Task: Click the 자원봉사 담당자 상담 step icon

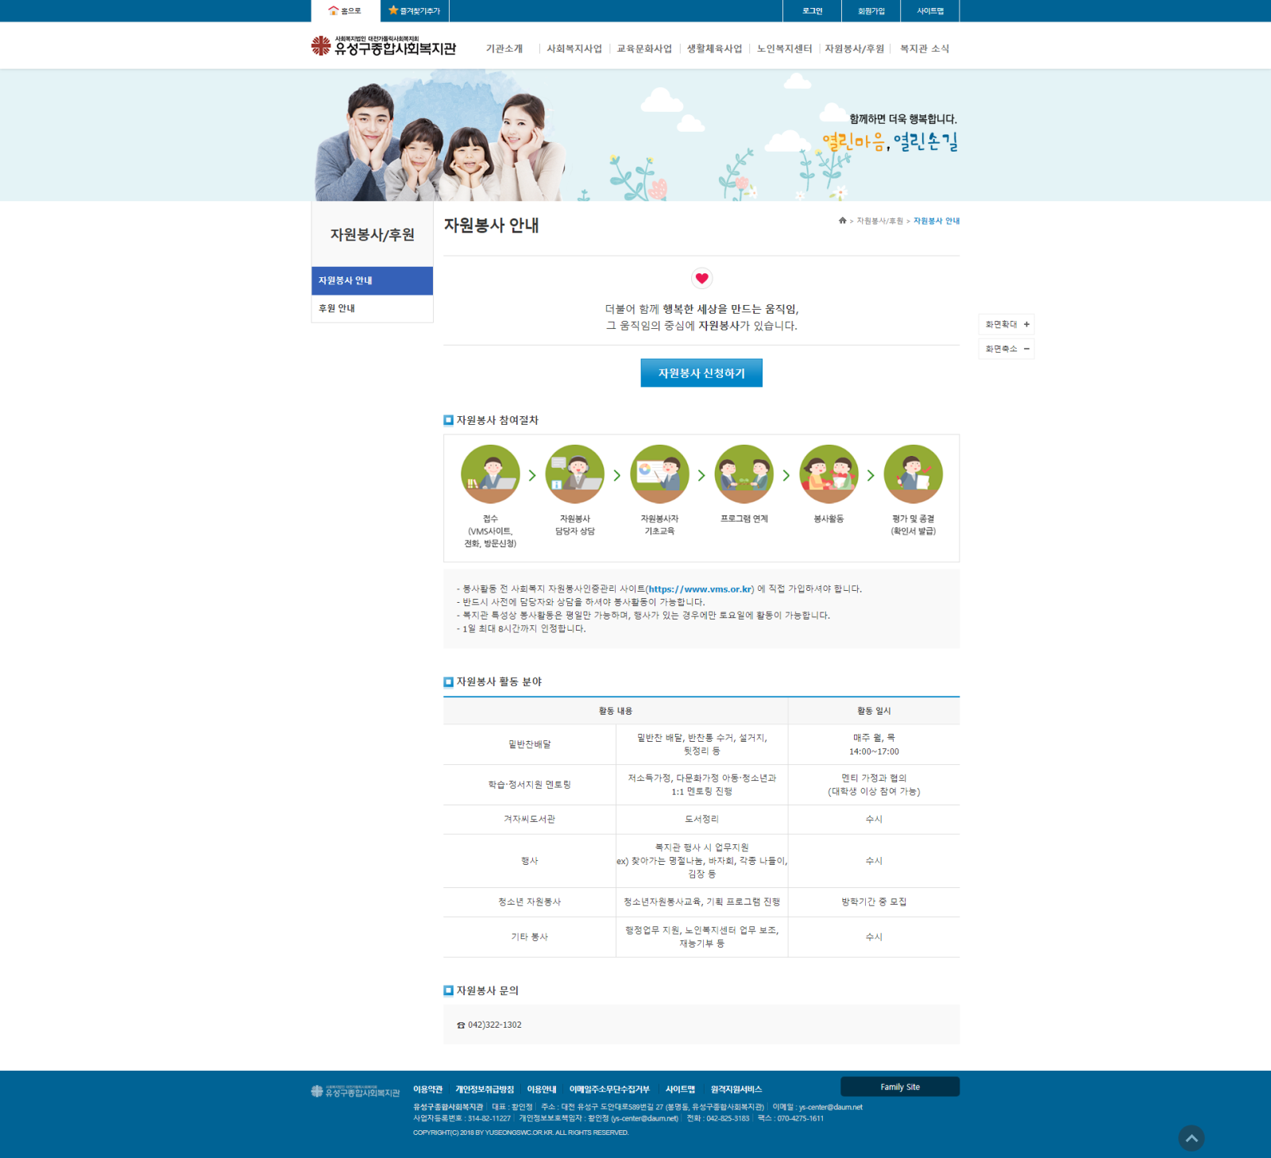Action: [x=575, y=474]
